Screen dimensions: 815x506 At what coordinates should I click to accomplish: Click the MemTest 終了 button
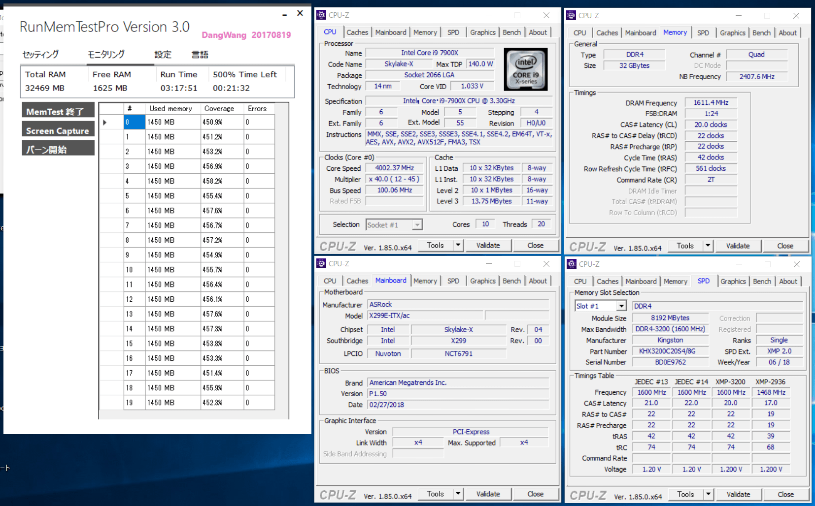click(58, 111)
